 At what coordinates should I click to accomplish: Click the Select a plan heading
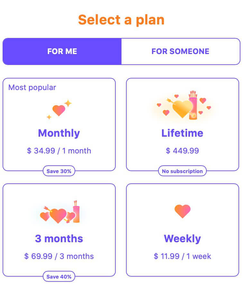pos(121,20)
